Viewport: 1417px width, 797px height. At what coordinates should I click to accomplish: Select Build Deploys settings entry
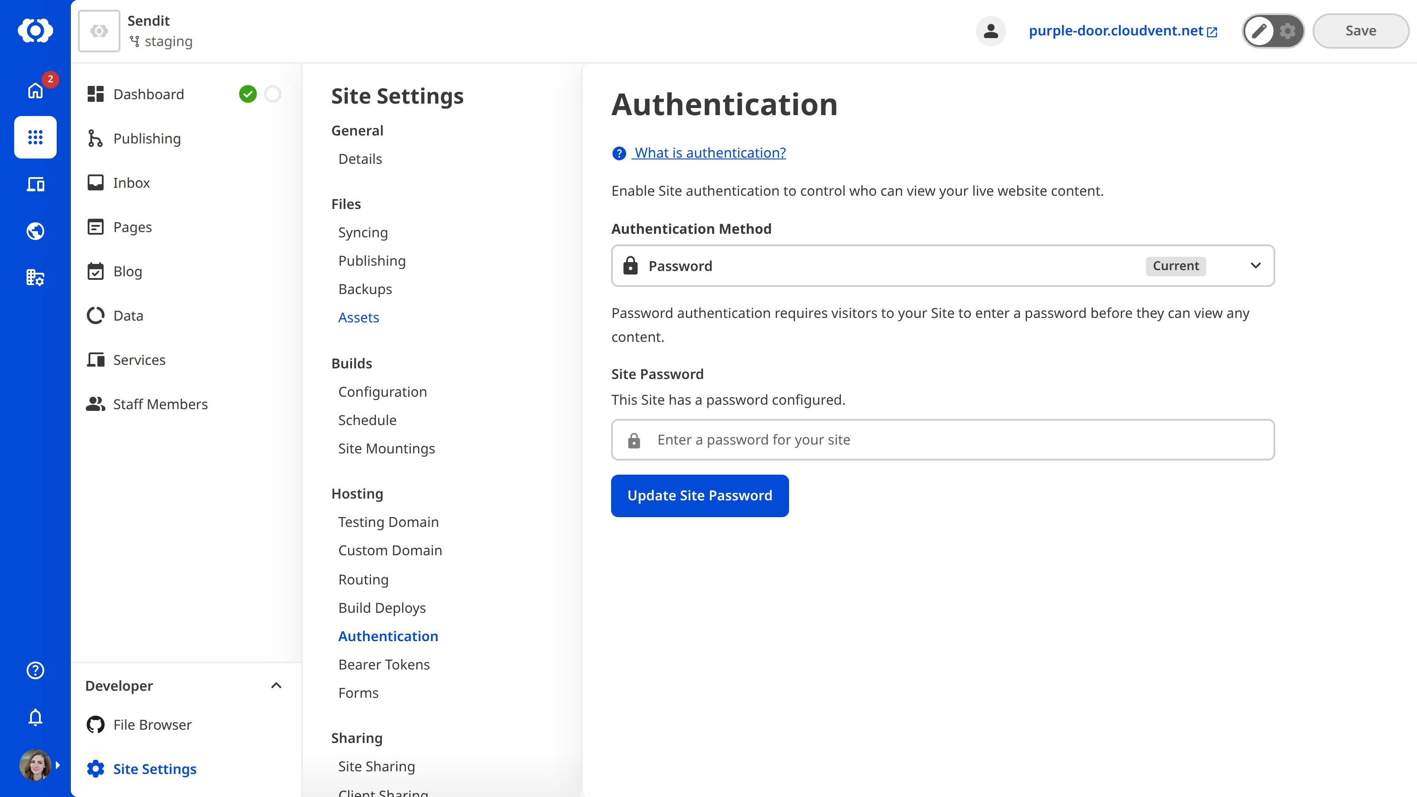click(x=382, y=608)
